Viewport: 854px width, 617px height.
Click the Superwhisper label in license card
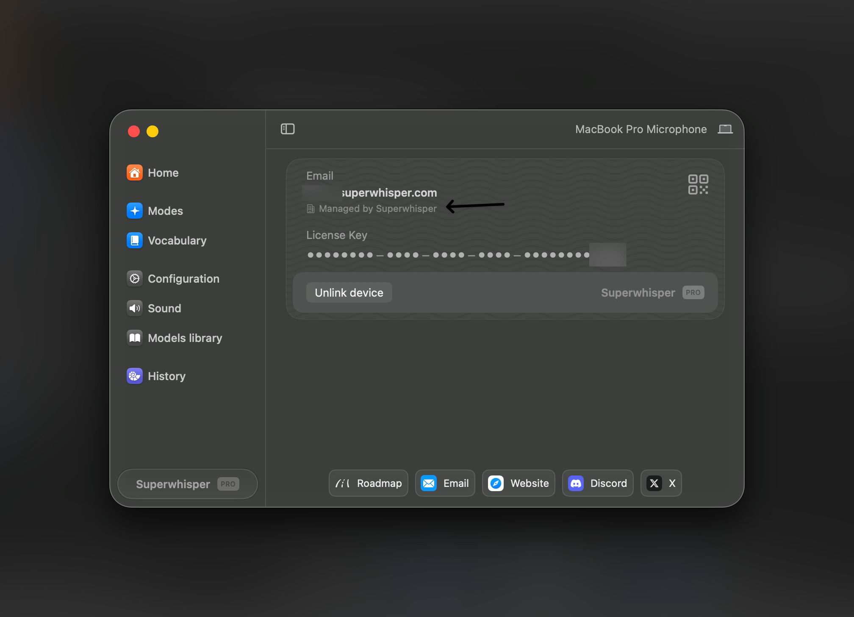(x=638, y=293)
